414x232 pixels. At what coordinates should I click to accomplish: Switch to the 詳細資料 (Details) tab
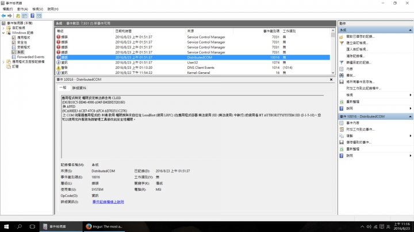[x=79, y=88]
